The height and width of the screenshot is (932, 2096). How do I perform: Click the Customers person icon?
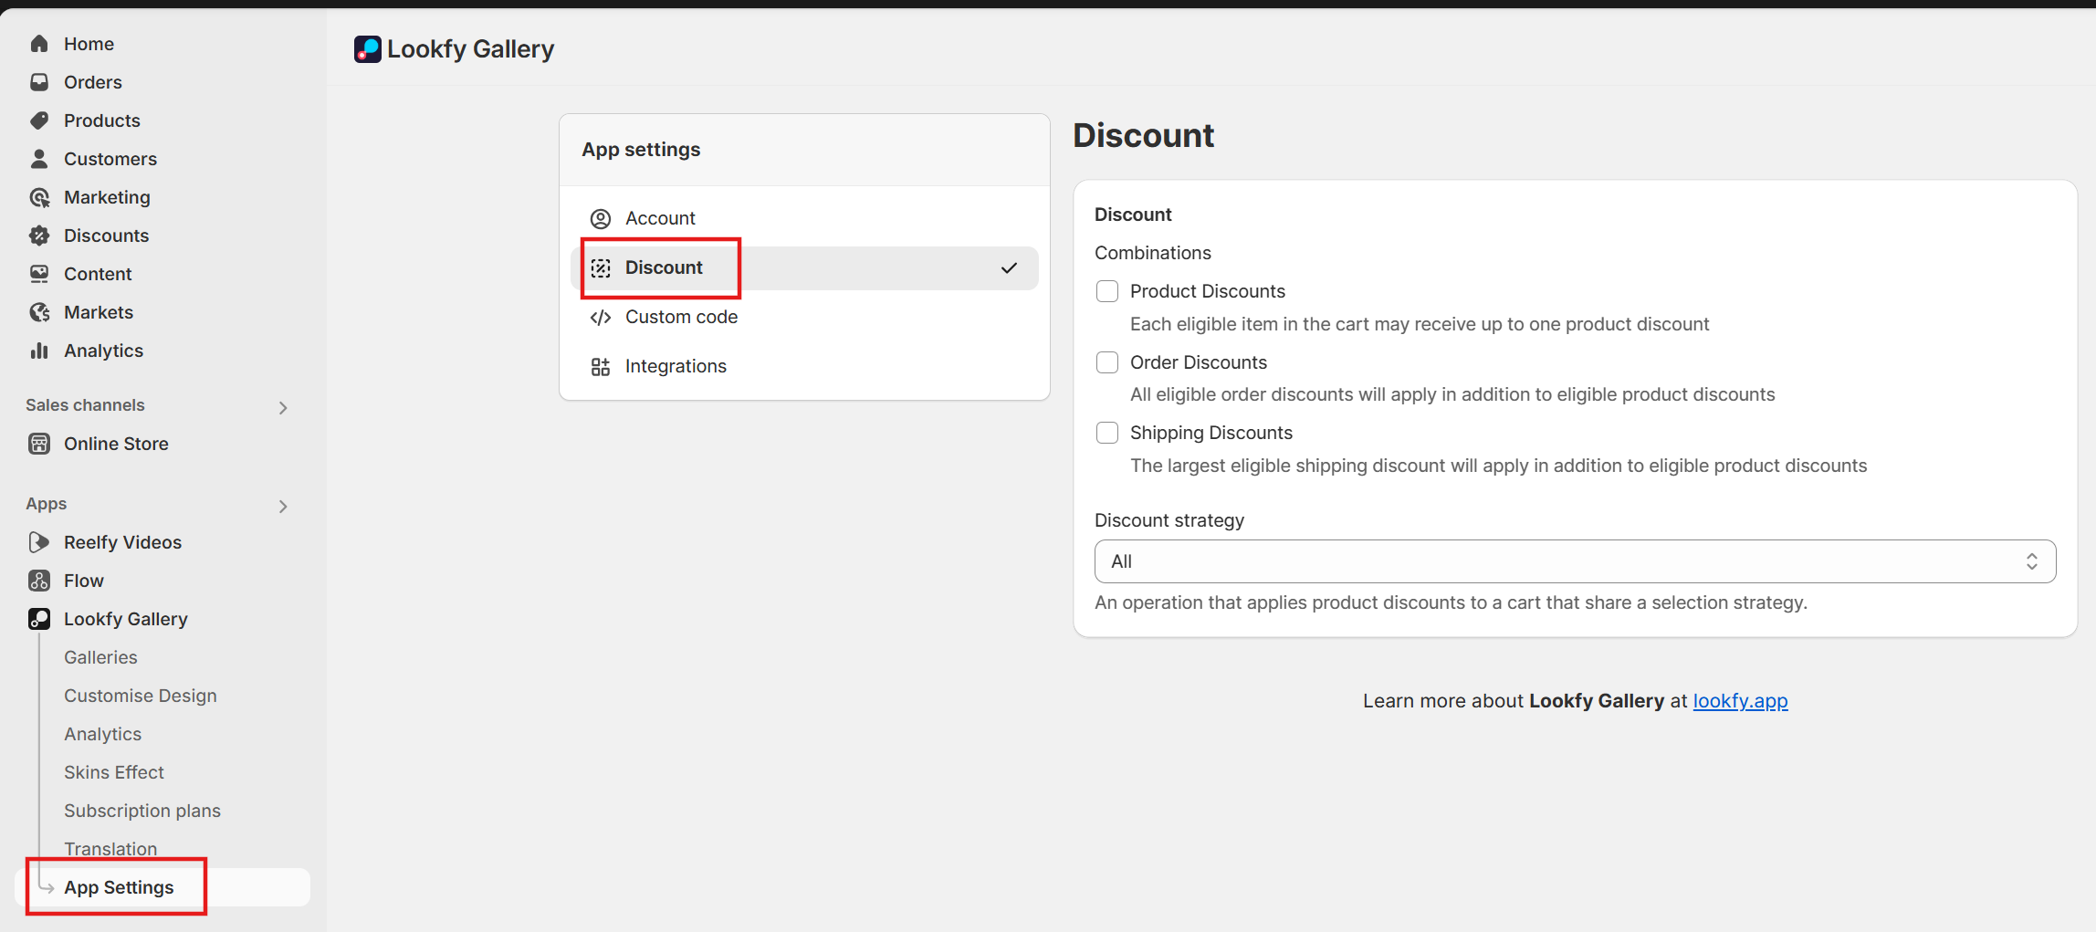point(39,159)
